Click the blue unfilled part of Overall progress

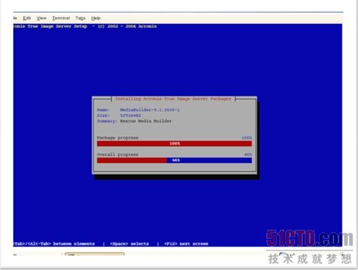209,160
